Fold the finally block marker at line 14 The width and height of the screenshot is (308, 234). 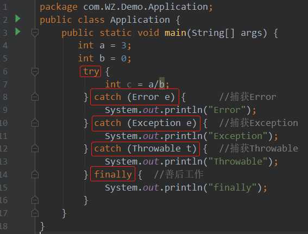[x=35, y=174]
